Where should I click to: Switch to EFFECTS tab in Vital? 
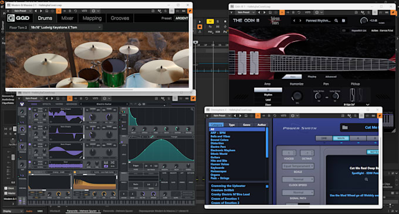46,104
